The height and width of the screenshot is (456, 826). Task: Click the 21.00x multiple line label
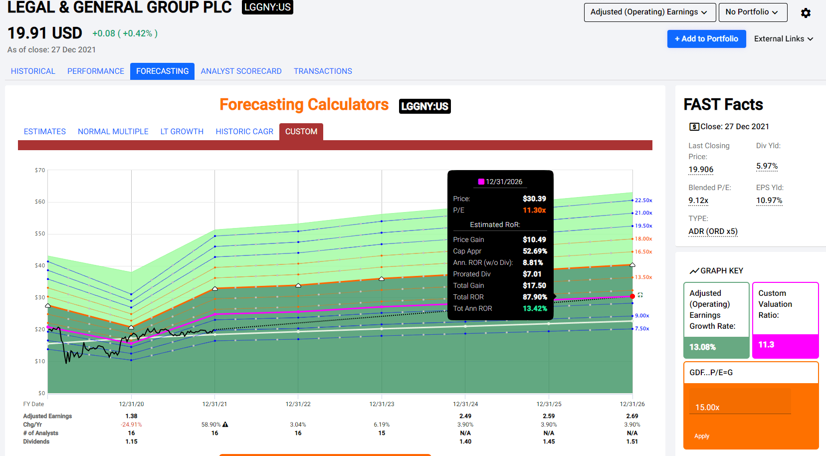click(x=643, y=213)
